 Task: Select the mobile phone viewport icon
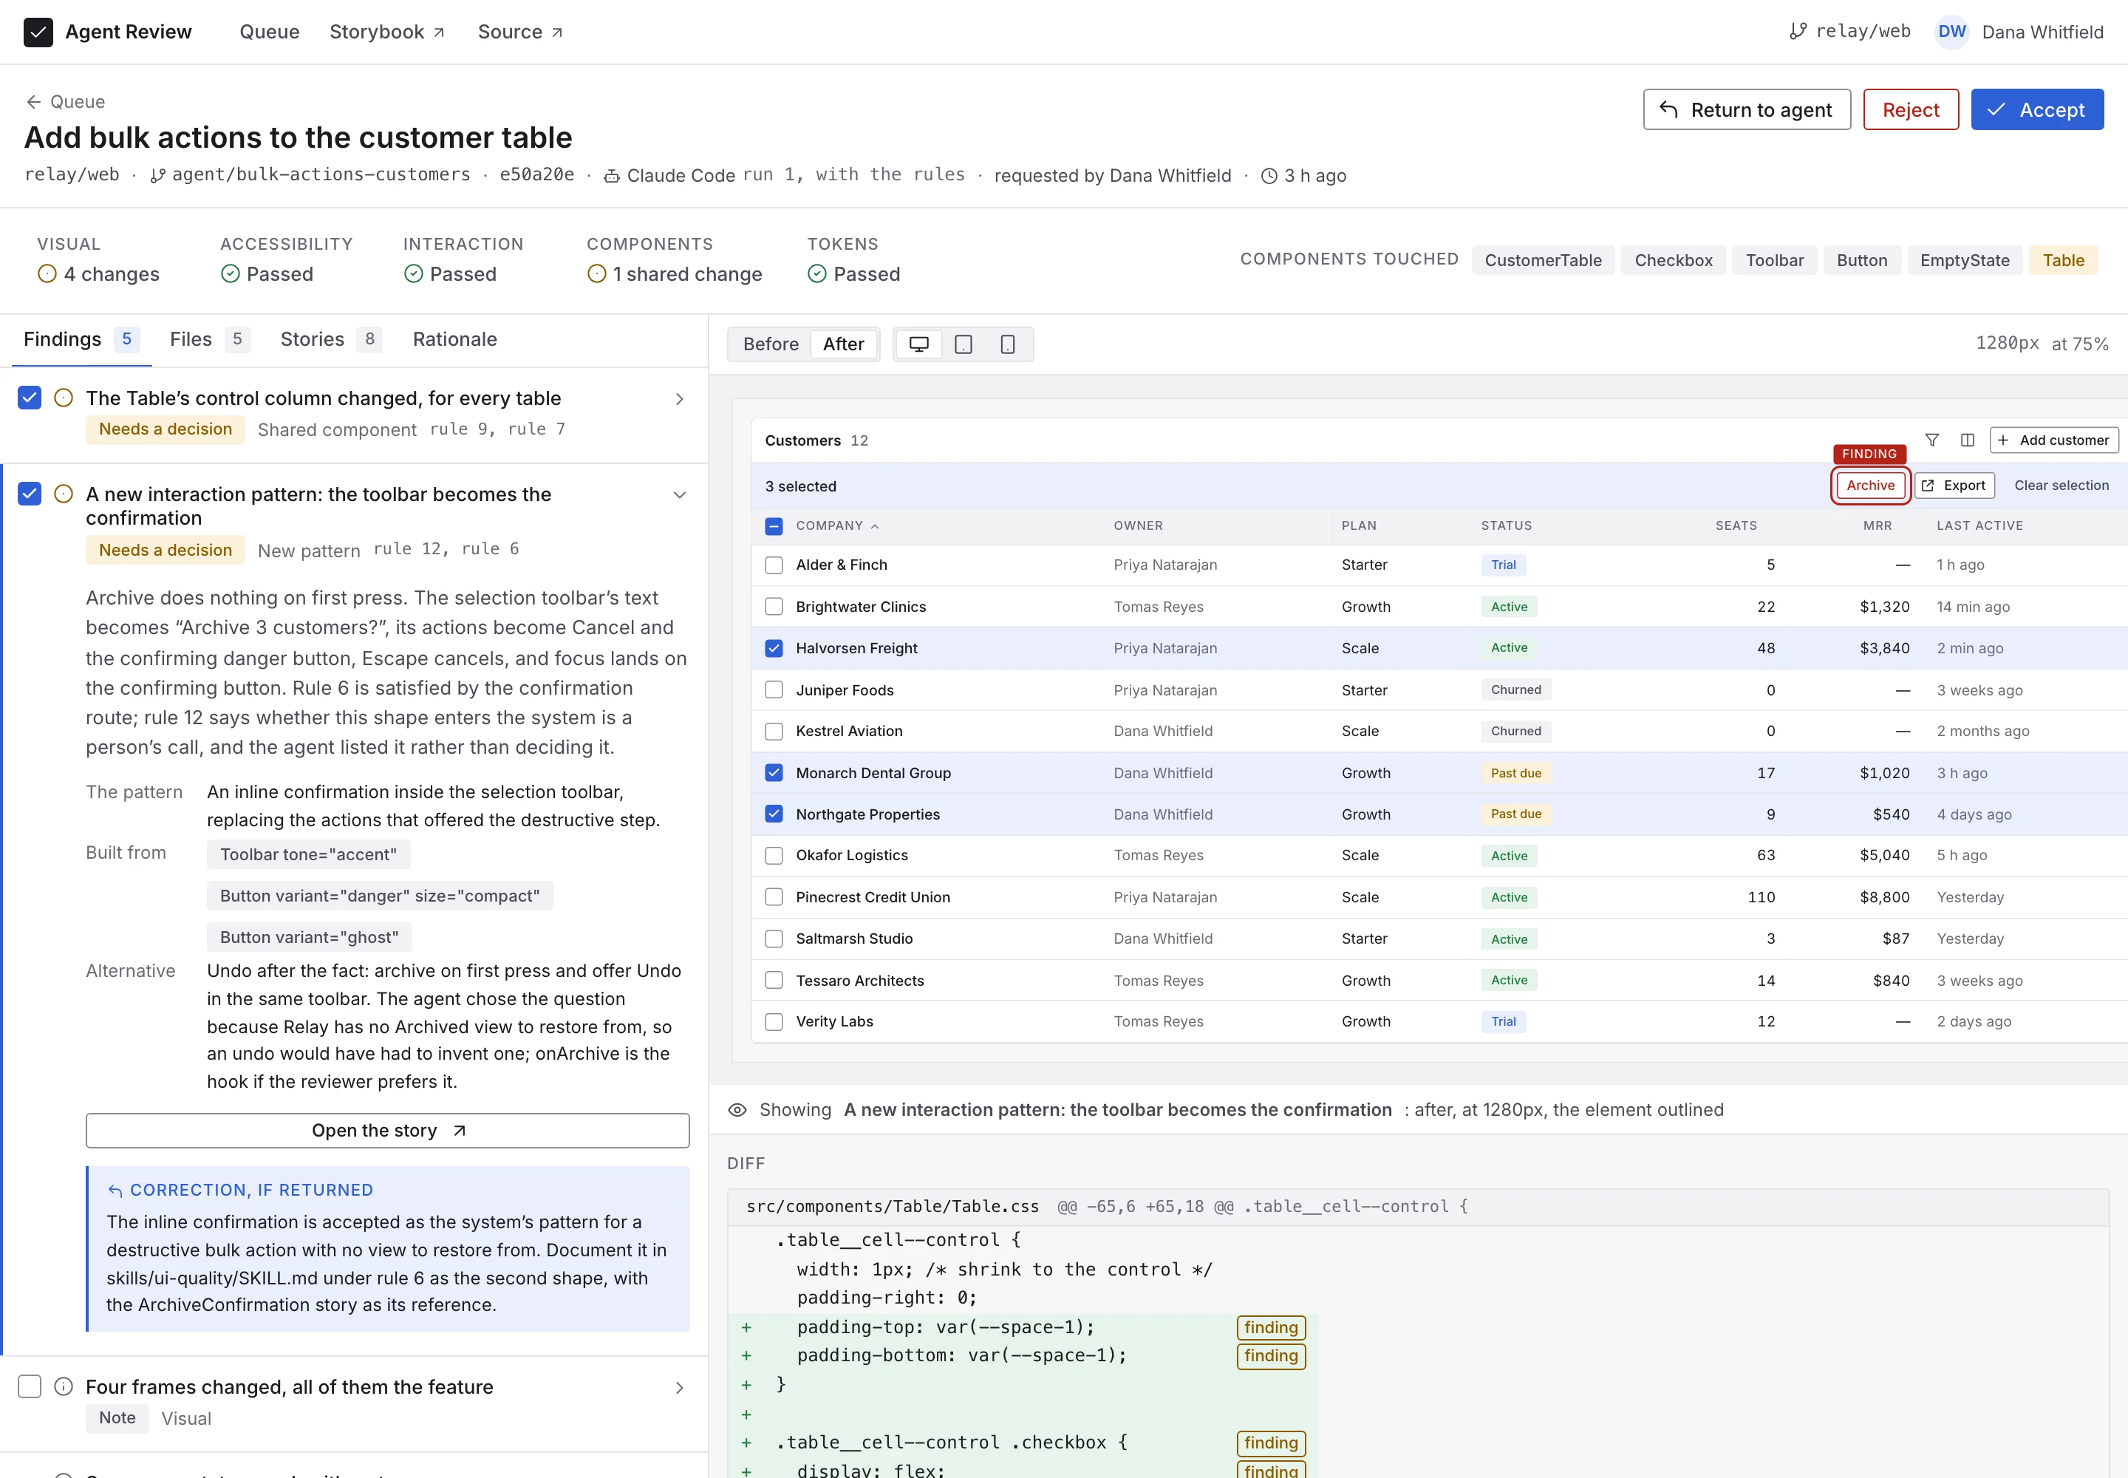(x=1008, y=344)
